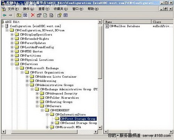This screenshot has height=140, width=174.
Task: Select the CN=InformationStore tree item
Action: pos(70,115)
